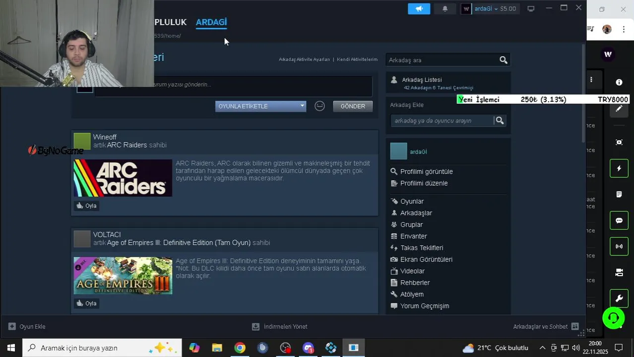The width and height of the screenshot is (634, 357).
Task: Open Takas Teklifleri in profile sidebar
Action: pyautogui.click(x=421, y=248)
